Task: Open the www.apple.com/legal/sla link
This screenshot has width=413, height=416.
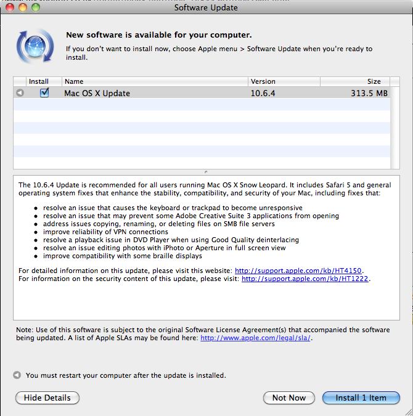Action: [x=255, y=338]
